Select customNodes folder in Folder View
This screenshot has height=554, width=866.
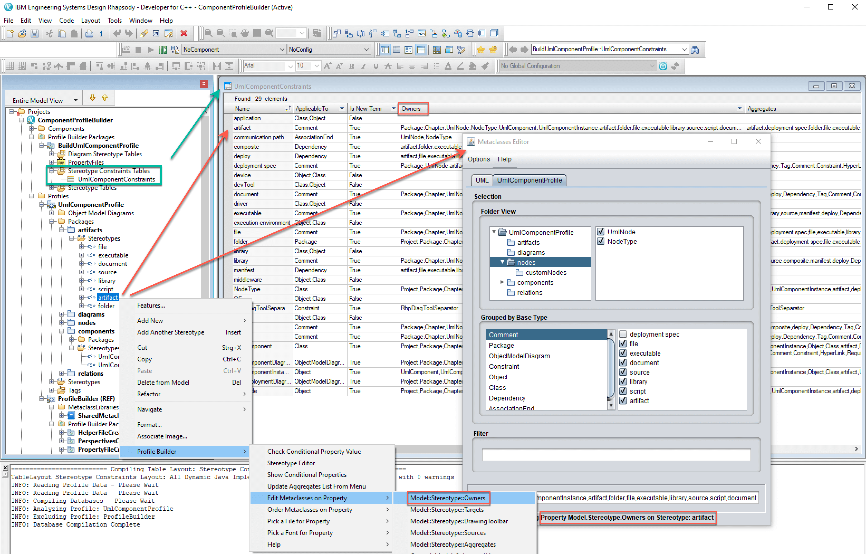point(546,272)
